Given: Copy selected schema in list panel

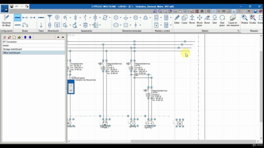Looking at the screenshot, I should coord(14,37).
